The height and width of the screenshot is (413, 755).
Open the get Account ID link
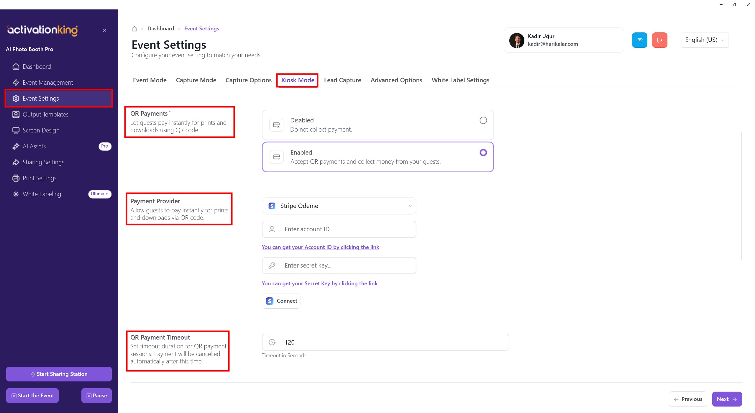tap(320, 247)
